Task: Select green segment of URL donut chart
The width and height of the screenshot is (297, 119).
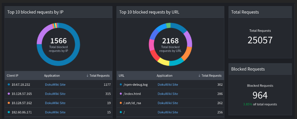Action: [x=168, y=26]
